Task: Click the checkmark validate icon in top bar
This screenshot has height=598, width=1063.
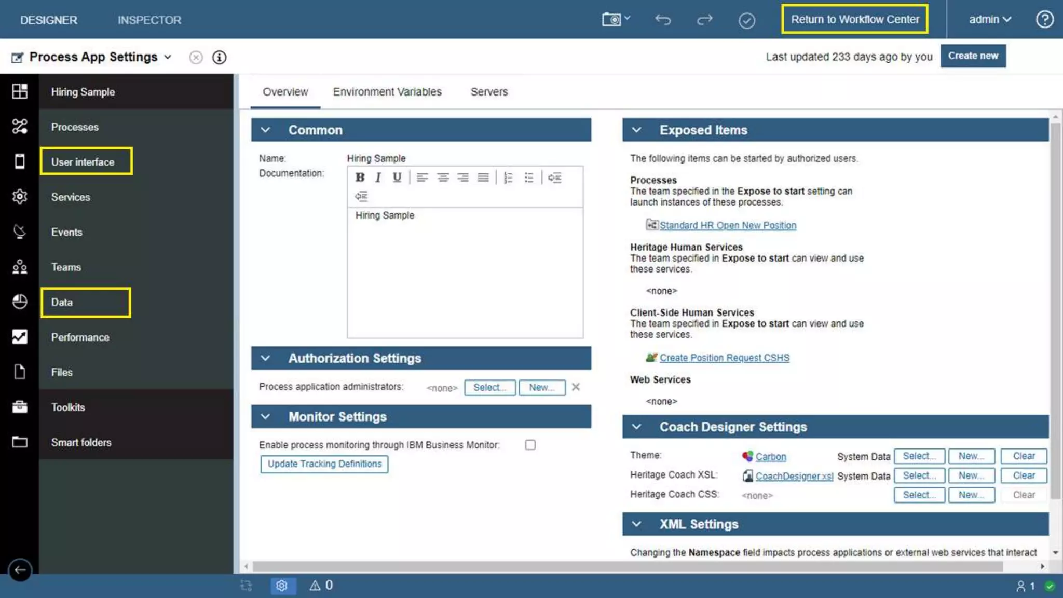Action: coord(746,21)
